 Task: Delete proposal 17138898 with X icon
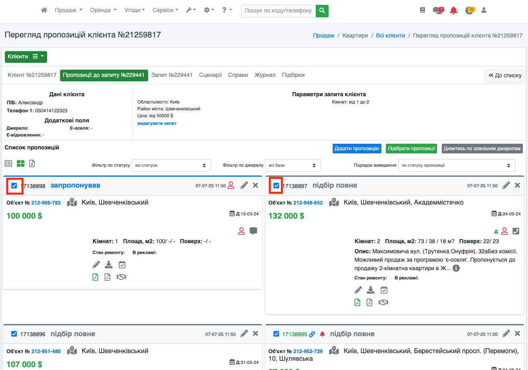(x=255, y=185)
